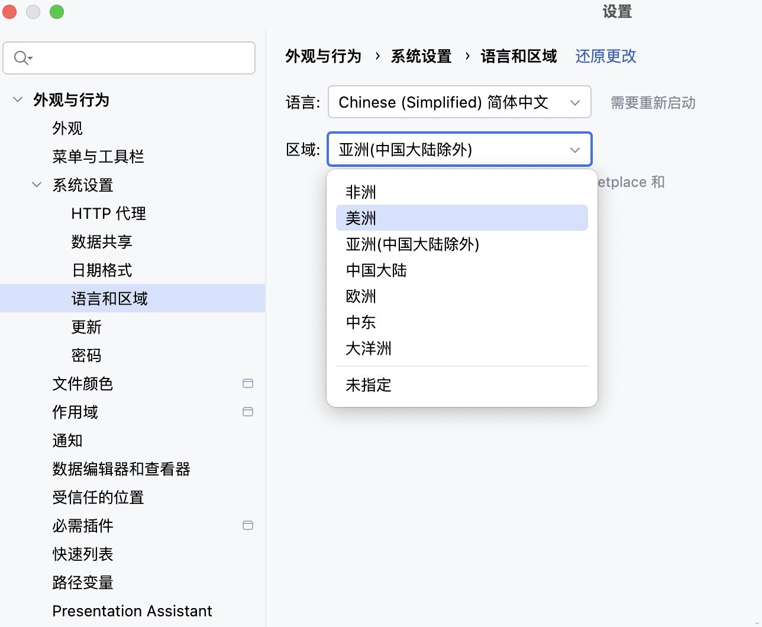
Task: Select 美洲 from the region list
Action: (x=361, y=218)
